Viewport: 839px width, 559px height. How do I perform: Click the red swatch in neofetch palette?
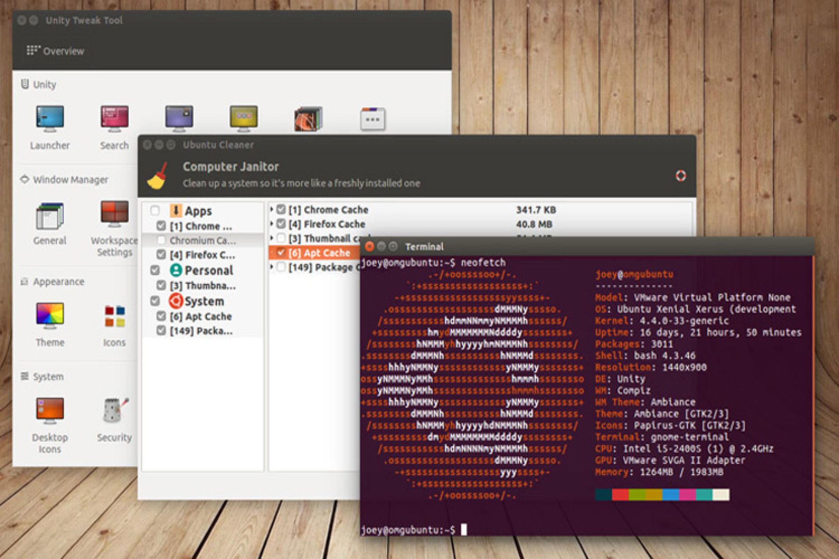click(x=620, y=494)
